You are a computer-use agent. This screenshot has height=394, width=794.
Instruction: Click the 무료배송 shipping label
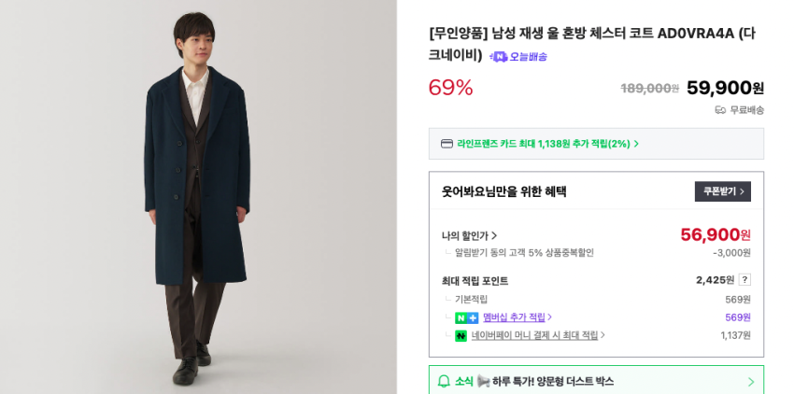(746, 110)
